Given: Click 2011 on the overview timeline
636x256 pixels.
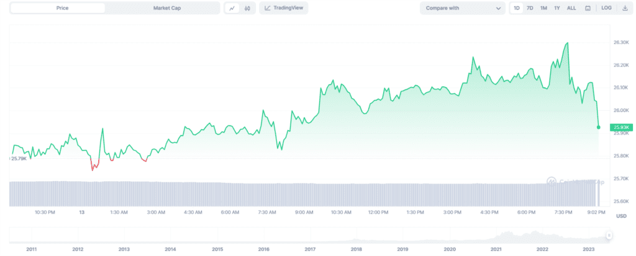Looking at the screenshot, I should point(31,249).
